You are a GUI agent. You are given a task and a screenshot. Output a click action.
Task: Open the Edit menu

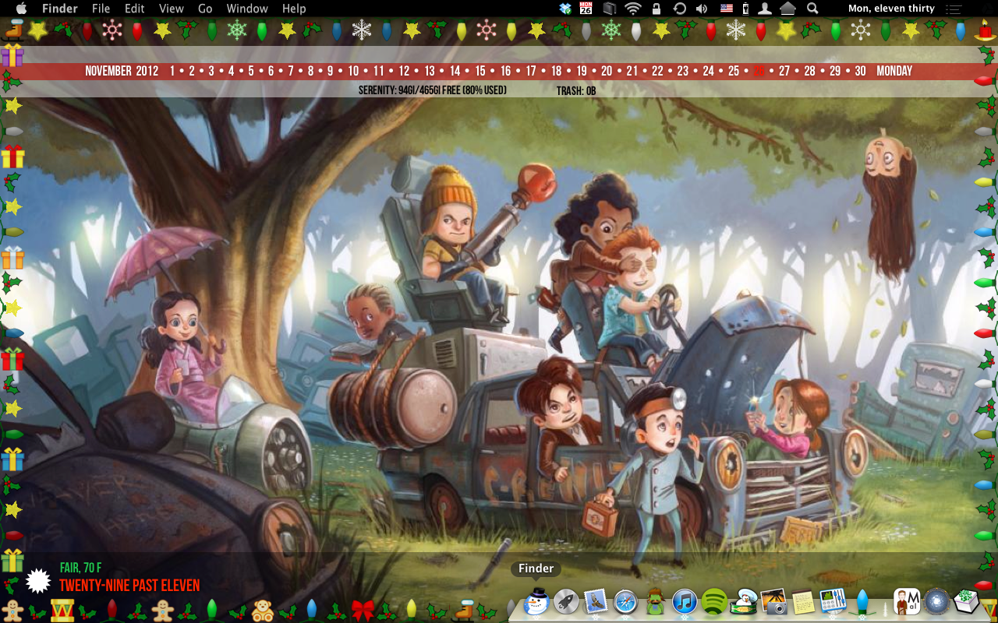135,9
